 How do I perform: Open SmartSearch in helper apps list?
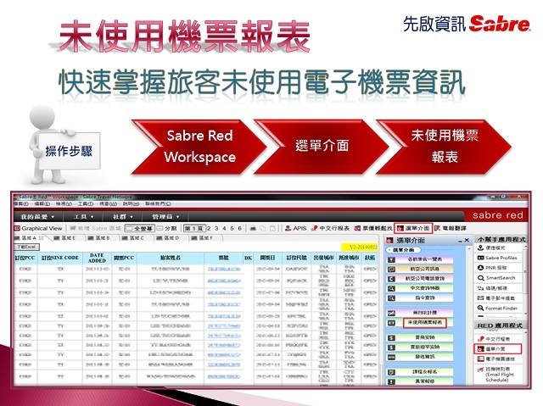coord(496,278)
